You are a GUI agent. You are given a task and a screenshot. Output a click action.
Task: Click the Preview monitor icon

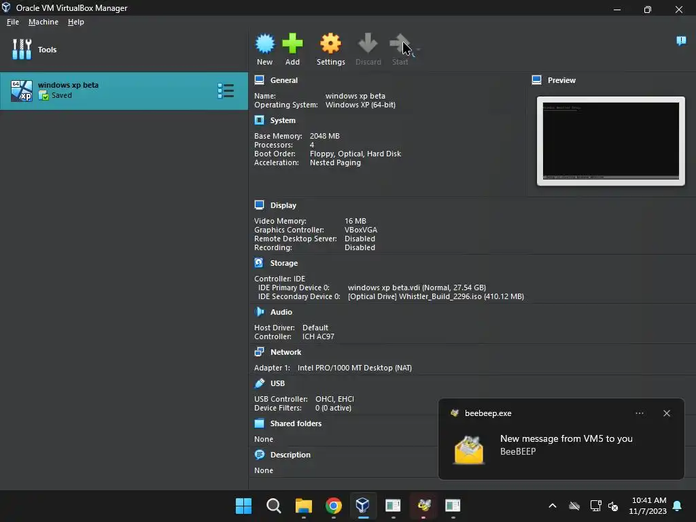537,80
